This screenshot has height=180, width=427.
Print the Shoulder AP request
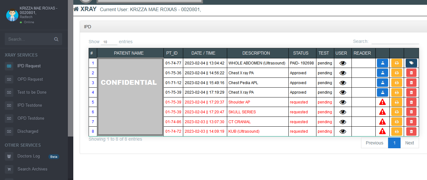click(x=397, y=102)
